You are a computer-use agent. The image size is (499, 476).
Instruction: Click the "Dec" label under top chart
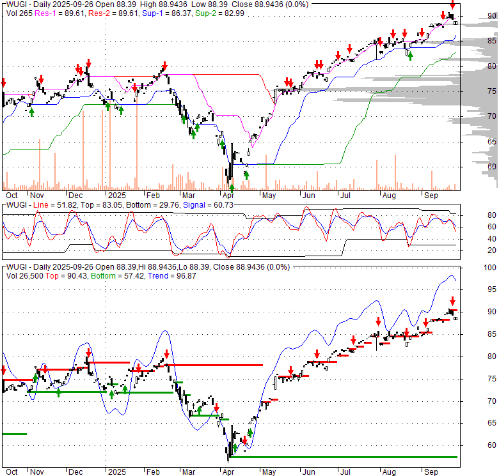tap(75, 196)
